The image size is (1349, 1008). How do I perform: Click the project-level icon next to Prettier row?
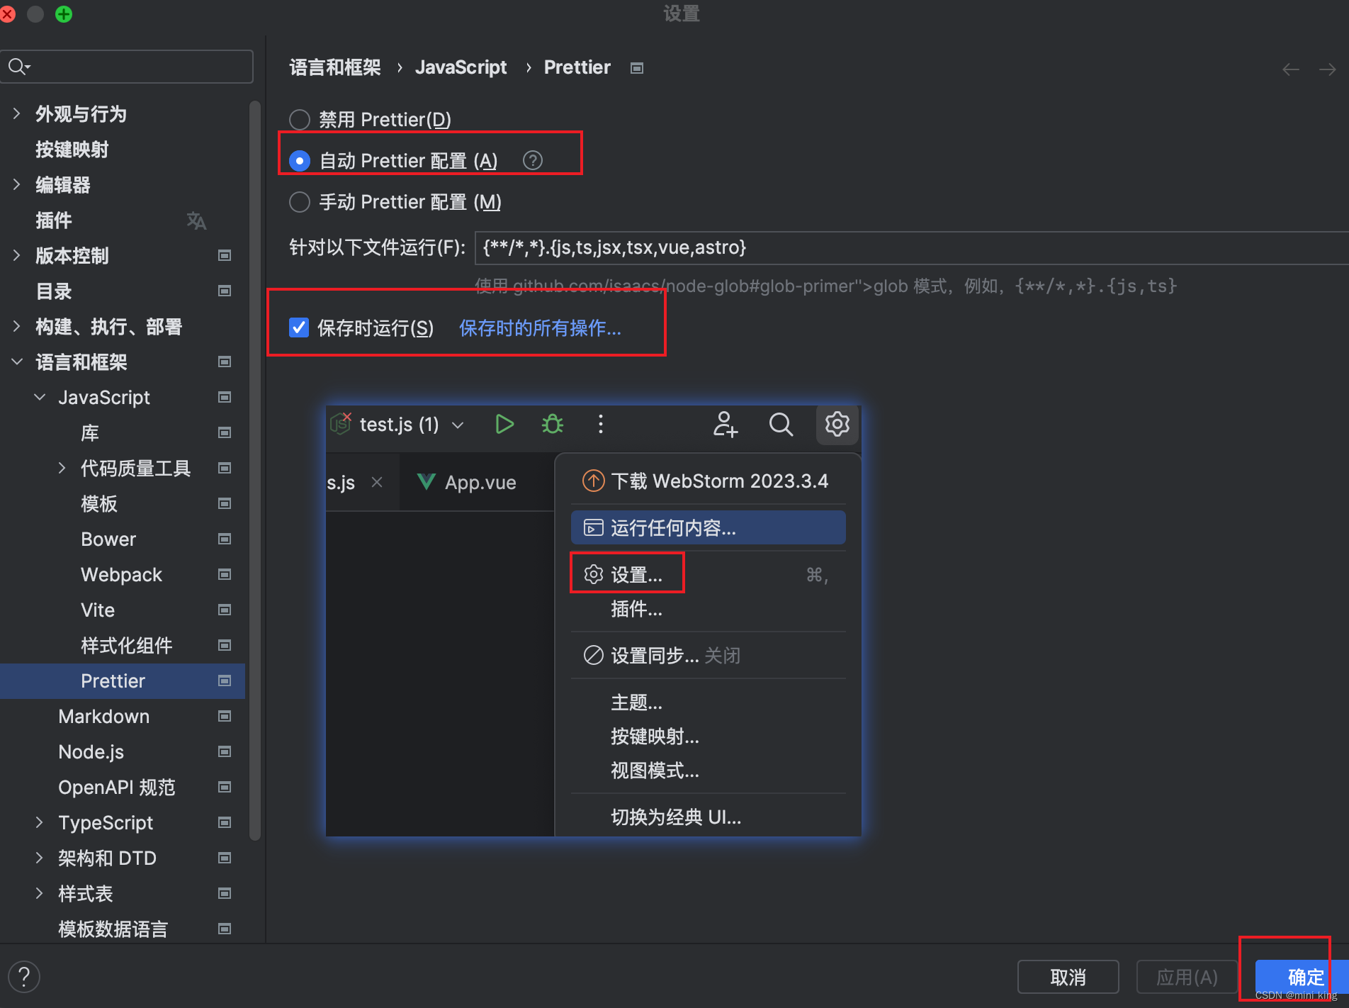(x=225, y=681)
